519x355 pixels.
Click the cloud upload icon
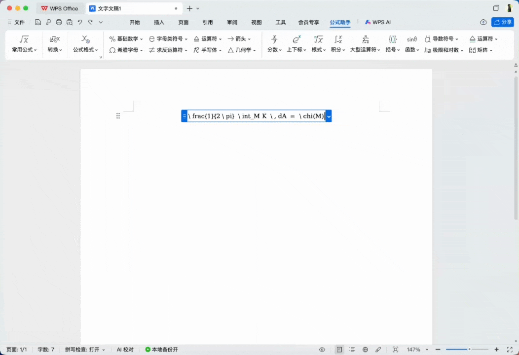tap(483, 22)
